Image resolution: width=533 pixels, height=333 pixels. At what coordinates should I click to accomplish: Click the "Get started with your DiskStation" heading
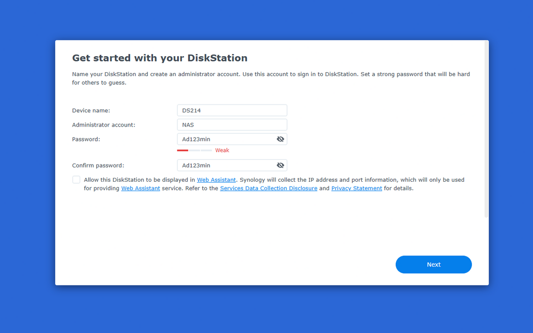click(160, 58)
